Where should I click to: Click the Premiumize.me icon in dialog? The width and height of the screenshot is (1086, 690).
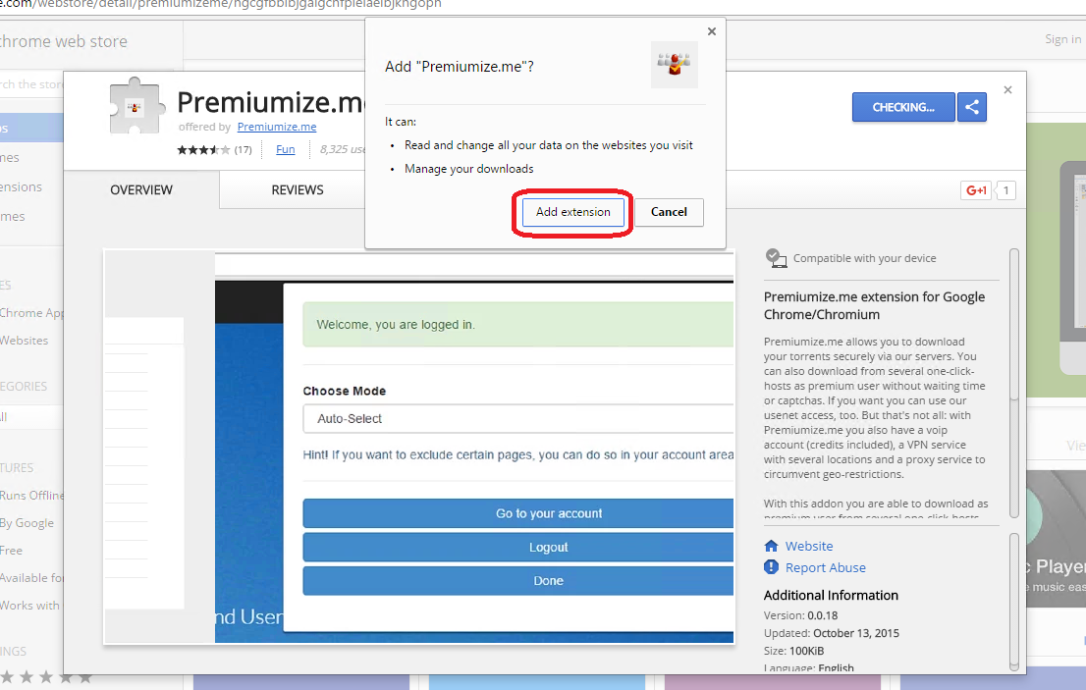tap(674, 65)
